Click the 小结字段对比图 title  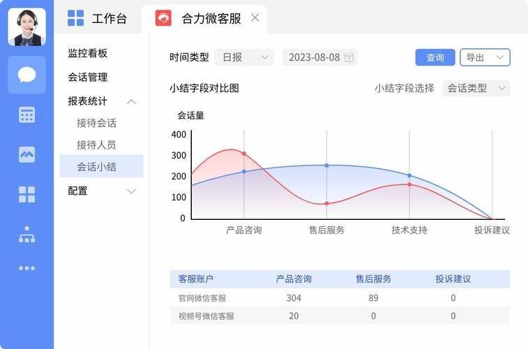(204, 89)
